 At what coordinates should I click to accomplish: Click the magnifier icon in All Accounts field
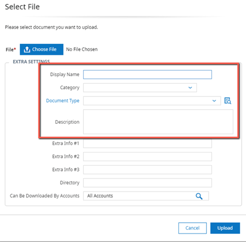click(x=199, y=196)
